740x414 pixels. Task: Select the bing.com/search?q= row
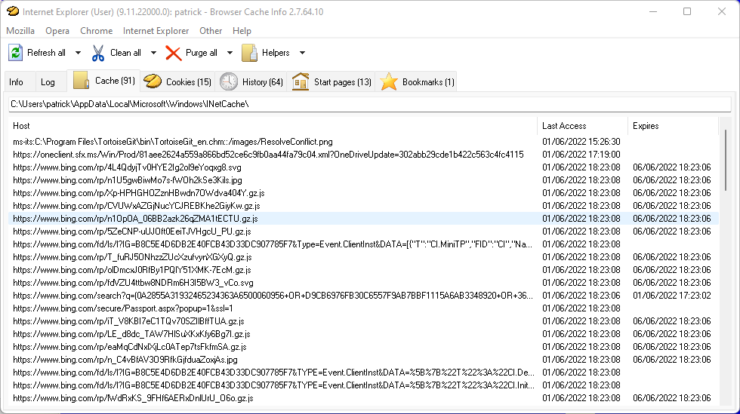click(x=363, y=296)
